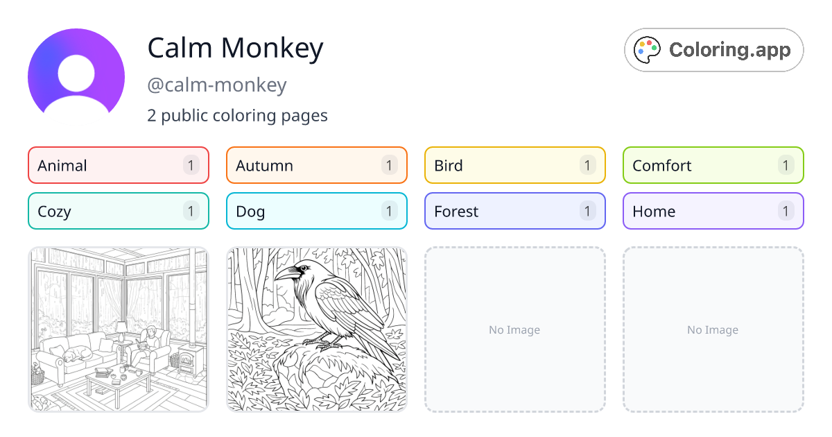Open the Coloring.app badge link
The height and width of the screenshot is (437, 832).
click(x=713, y=49)
